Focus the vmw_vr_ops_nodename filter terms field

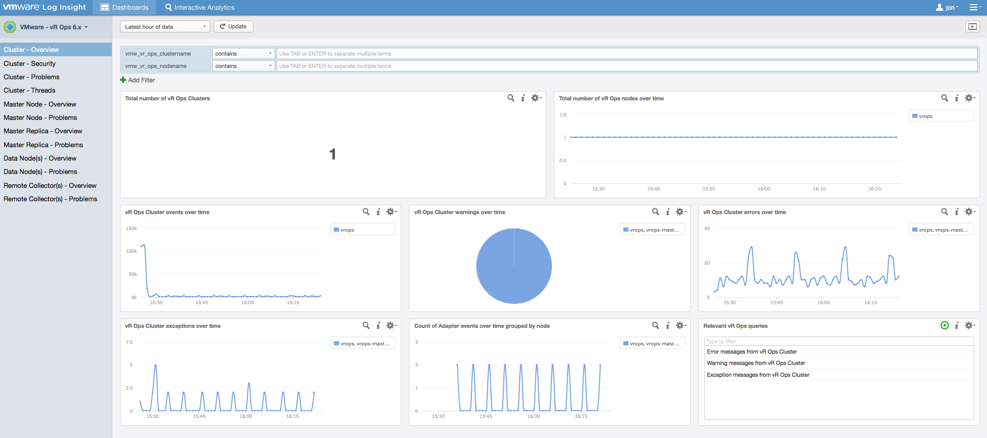627,66
